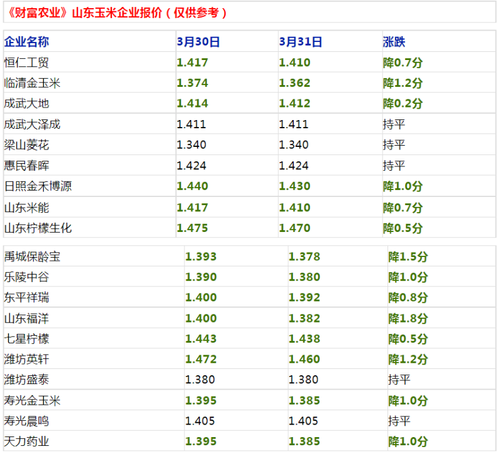Click 成武大泽成 March 30 price 1.411

pos(191,124)
